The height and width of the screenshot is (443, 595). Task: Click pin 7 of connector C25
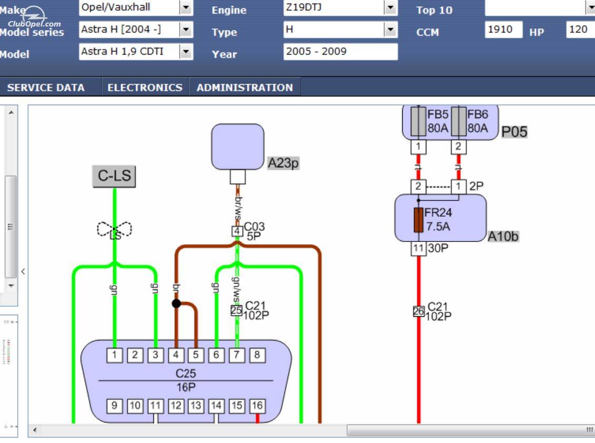pos(237,355)
